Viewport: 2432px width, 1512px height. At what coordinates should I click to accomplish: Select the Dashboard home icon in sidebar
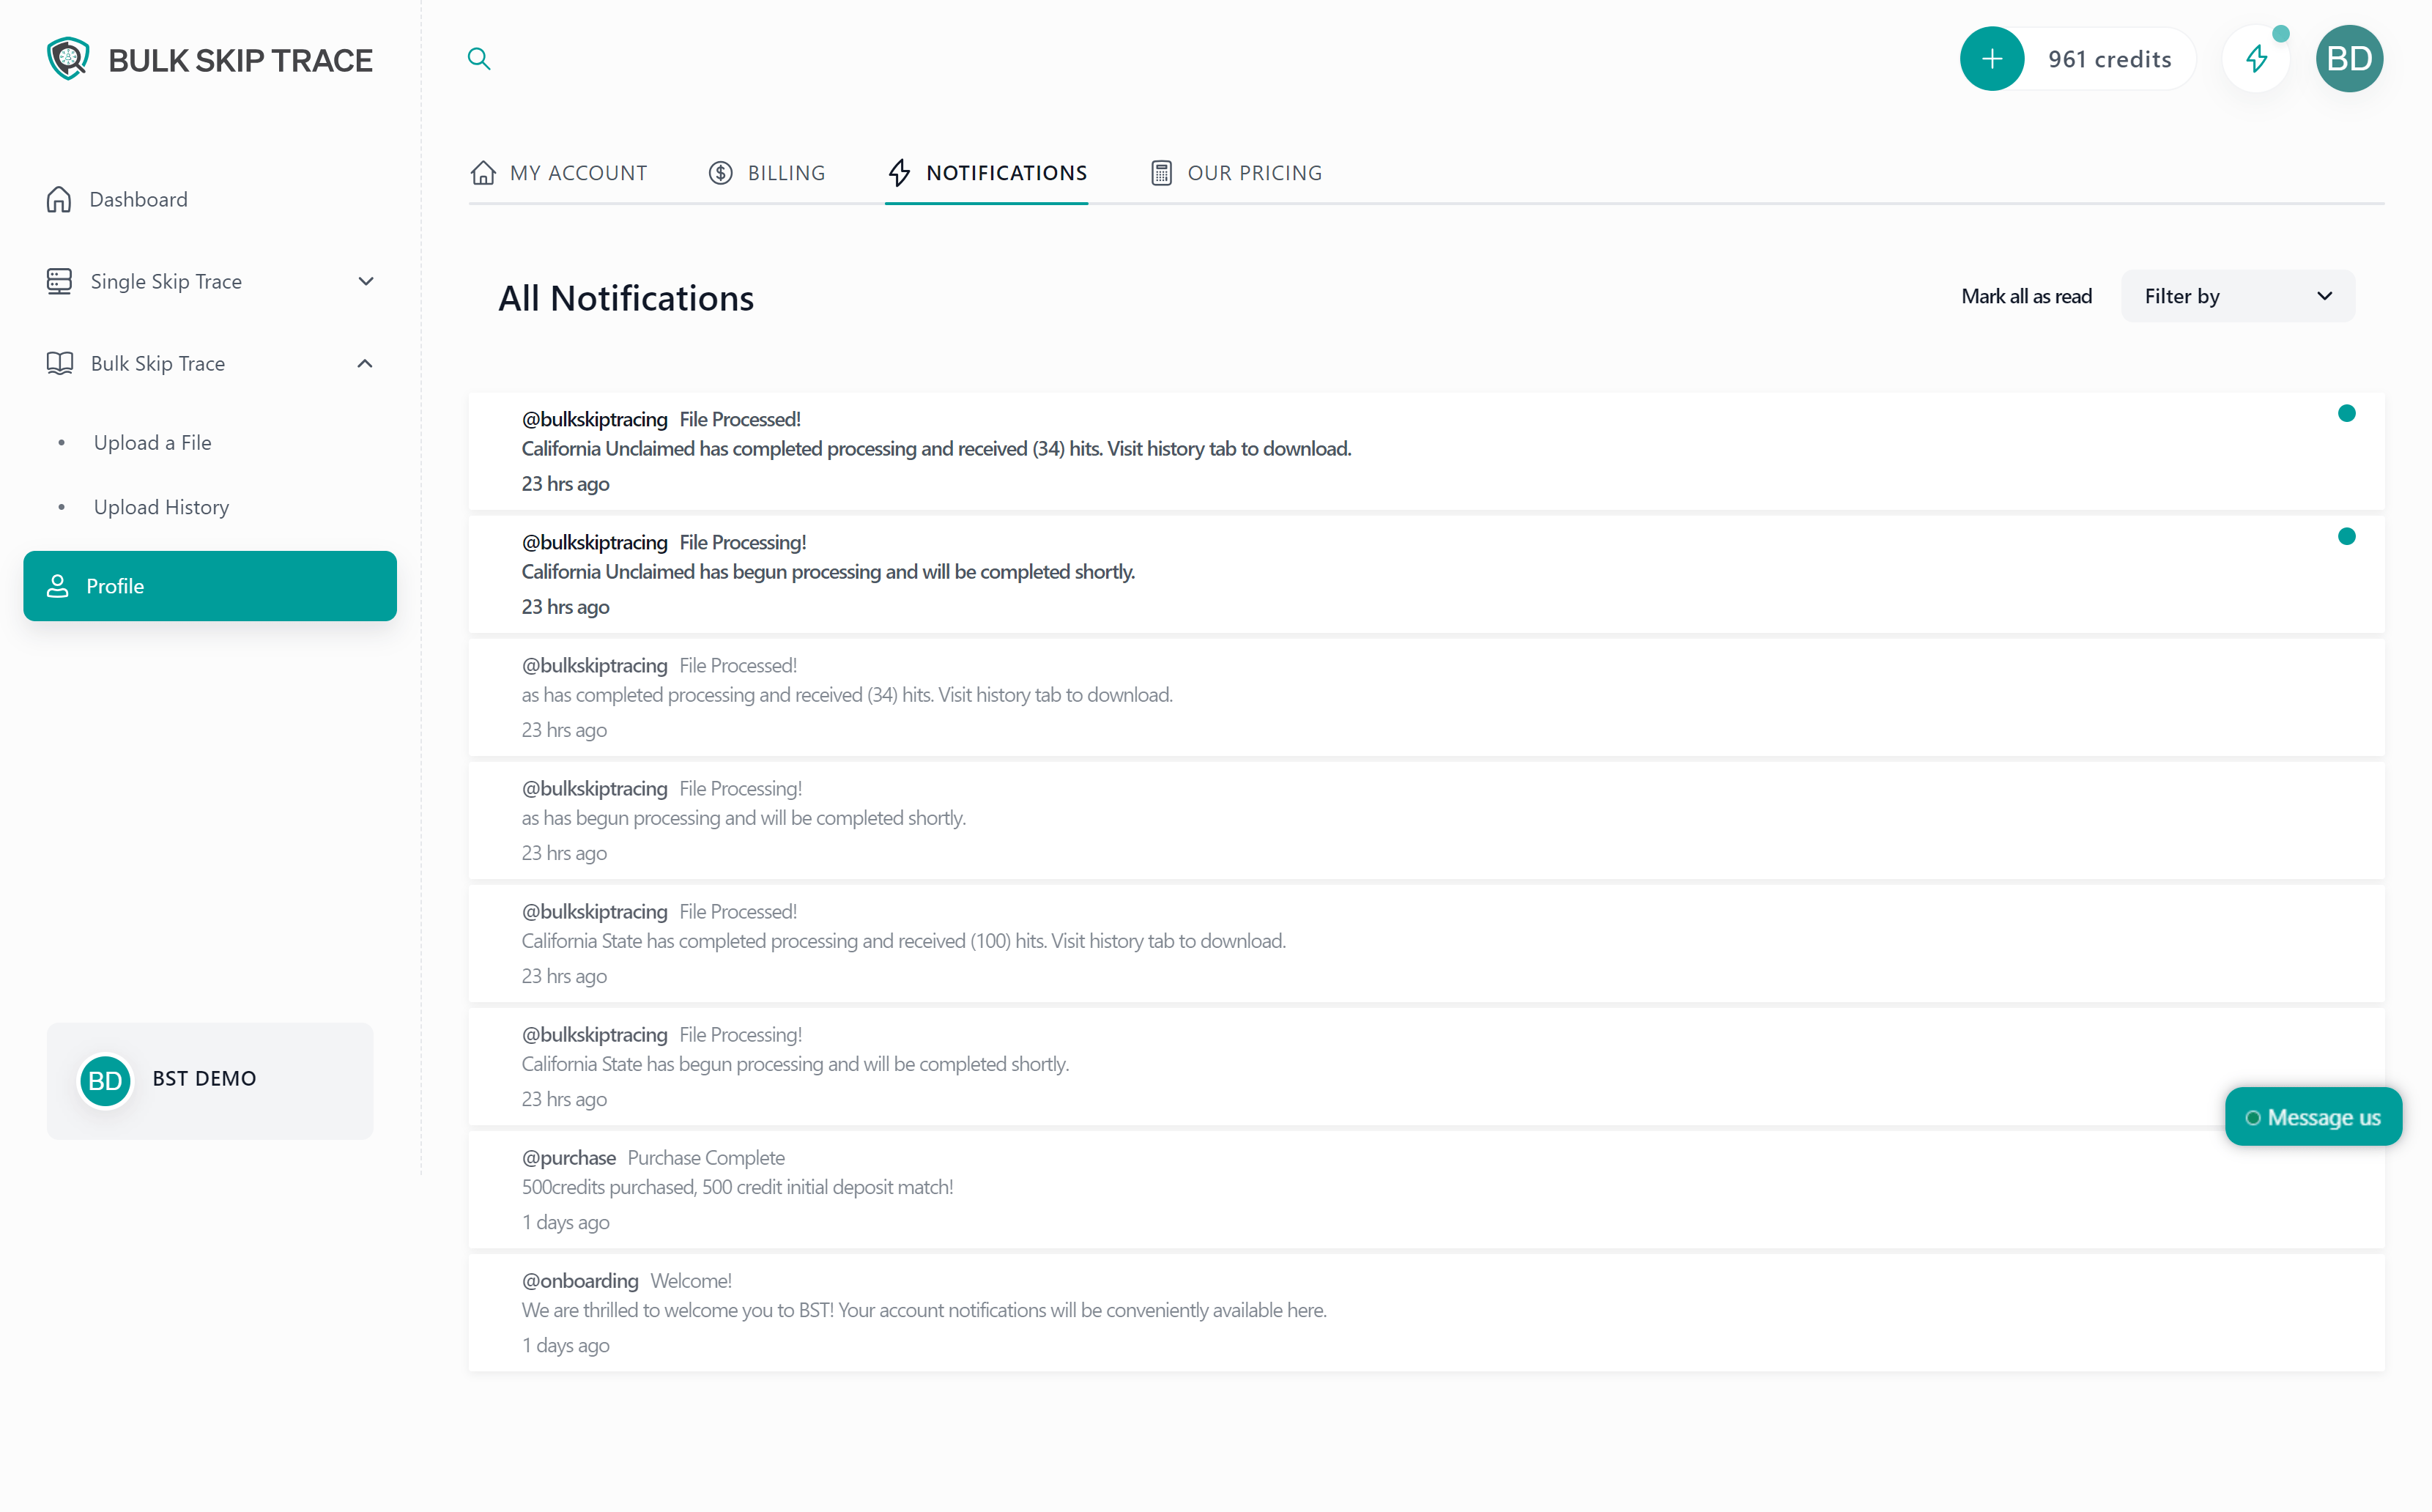click(59, 199)
